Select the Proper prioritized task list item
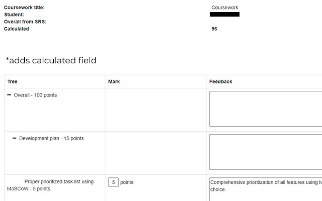Screen dimensions: 322x201 pos(51,185)
